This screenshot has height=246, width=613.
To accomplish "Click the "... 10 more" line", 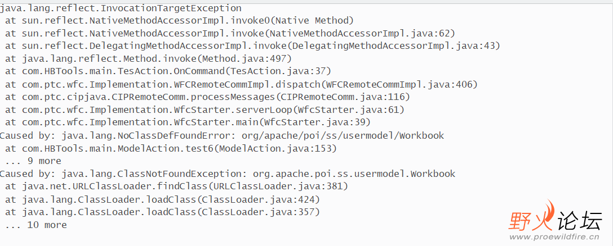I will (35, 225).
